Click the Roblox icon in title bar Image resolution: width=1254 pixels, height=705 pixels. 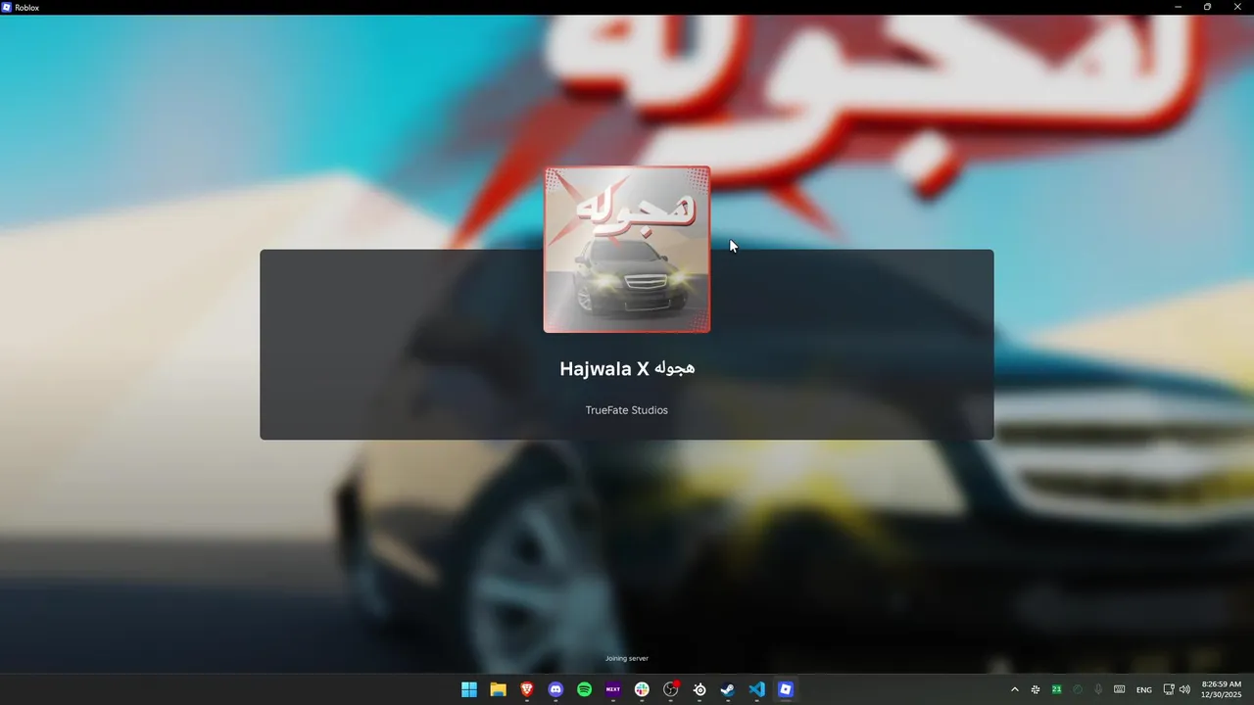(x=7, y=7)
